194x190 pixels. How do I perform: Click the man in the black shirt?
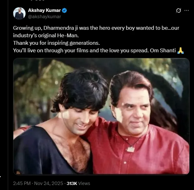(x=62, y=131)
